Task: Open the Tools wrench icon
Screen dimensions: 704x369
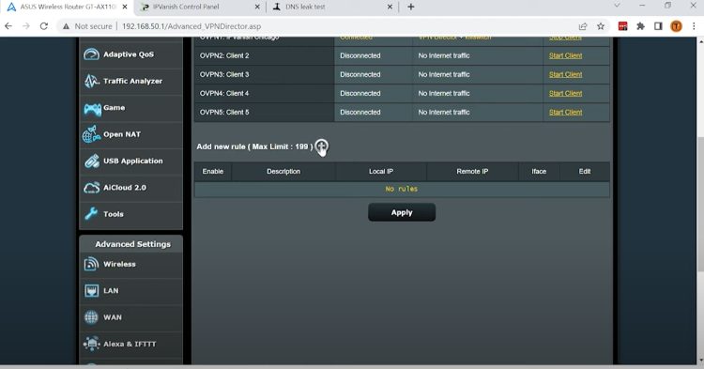Action: tap(91, 214)
